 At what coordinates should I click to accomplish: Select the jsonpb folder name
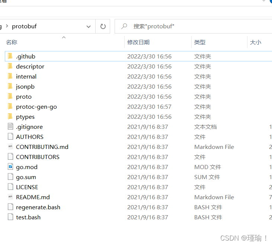[25, 87]
